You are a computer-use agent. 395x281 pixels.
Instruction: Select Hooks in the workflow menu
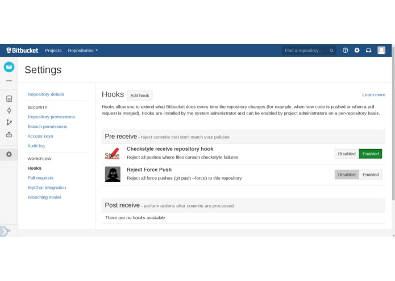pyautogui.click(x=34, y=168)
